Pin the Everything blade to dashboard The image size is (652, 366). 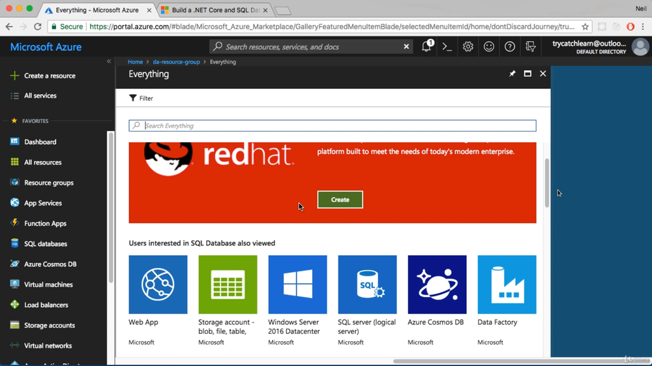point(512,74)
